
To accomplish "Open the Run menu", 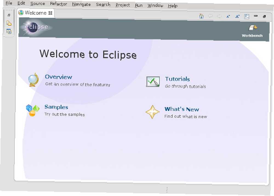I will pyautogui.click(x=139, y=5).
